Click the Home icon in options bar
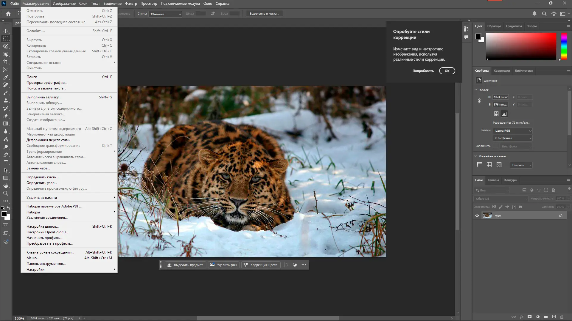This screenshot has height=321, width=572. coord(8,14)
